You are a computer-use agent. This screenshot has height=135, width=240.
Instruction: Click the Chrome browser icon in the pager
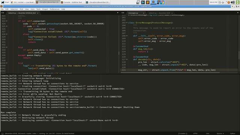point(162,3)
